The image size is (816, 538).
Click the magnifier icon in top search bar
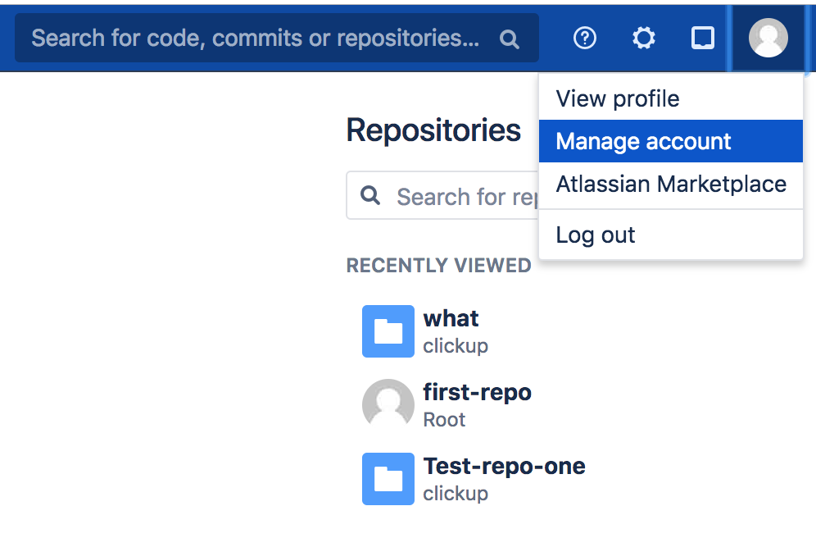(x=509, y=39)
